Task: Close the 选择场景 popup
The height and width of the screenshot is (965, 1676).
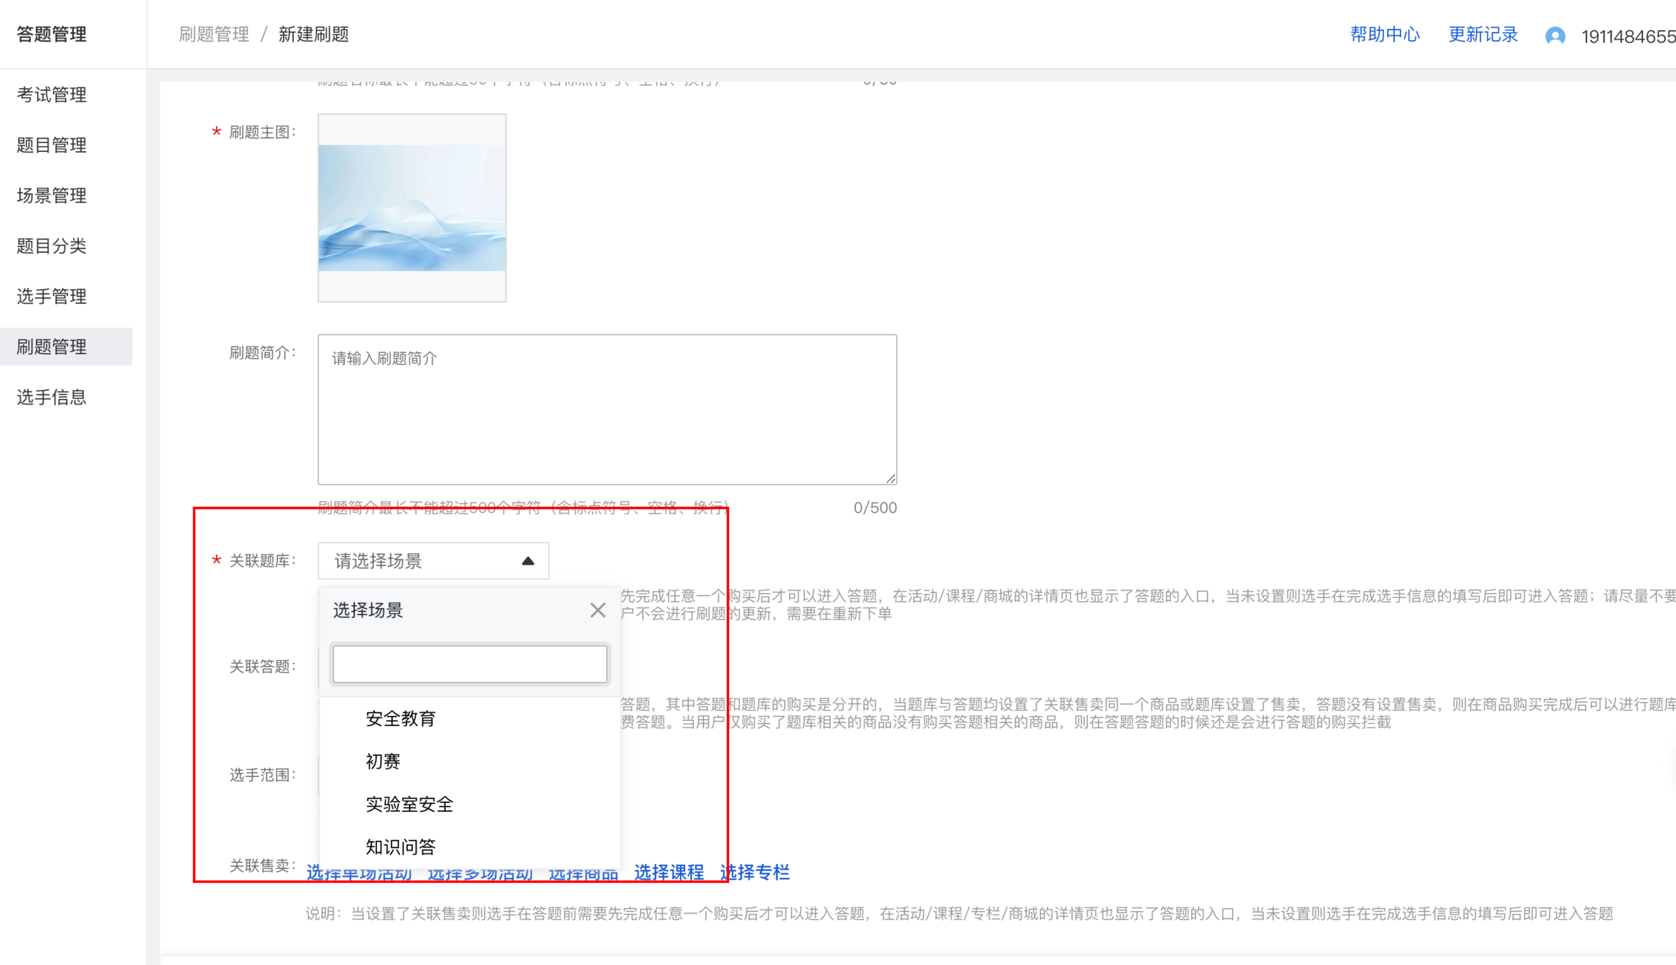Action: click(598, 611)
